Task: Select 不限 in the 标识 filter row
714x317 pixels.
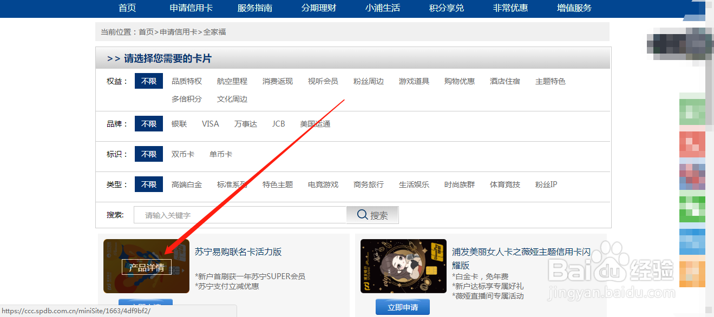Action: (x=149, y=154)
